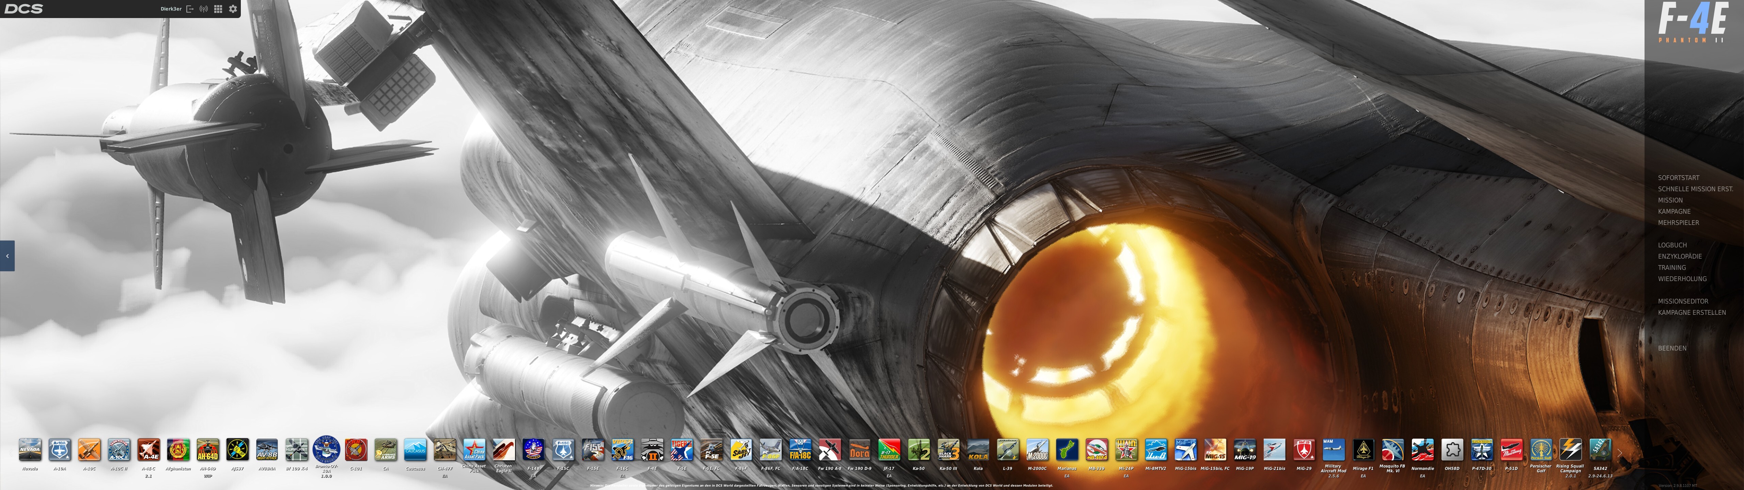The image size is (1744, 490).
Task: Choose the Christen Eagle II module
Action: pyautogui.click(x=504, y=450)
